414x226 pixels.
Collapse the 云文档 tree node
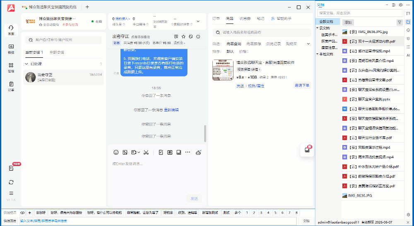[318, 28]
